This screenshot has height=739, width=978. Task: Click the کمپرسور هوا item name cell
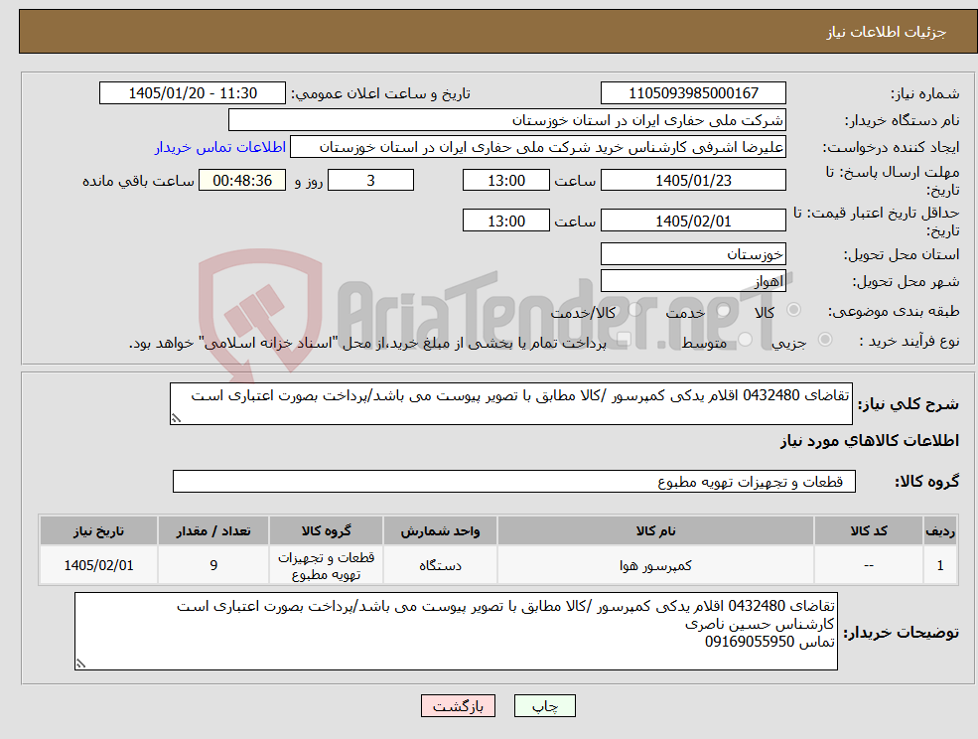[655, 565]
